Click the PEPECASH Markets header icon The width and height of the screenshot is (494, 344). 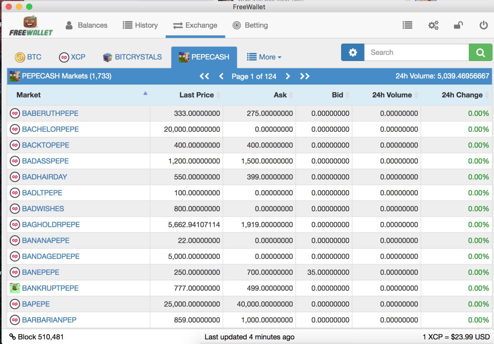coord(15,76)
